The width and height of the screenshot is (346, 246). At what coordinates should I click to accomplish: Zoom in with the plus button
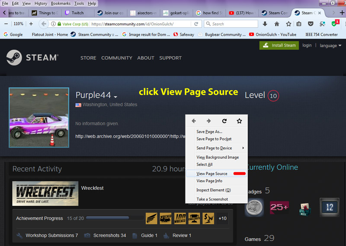tap(31, 24)
